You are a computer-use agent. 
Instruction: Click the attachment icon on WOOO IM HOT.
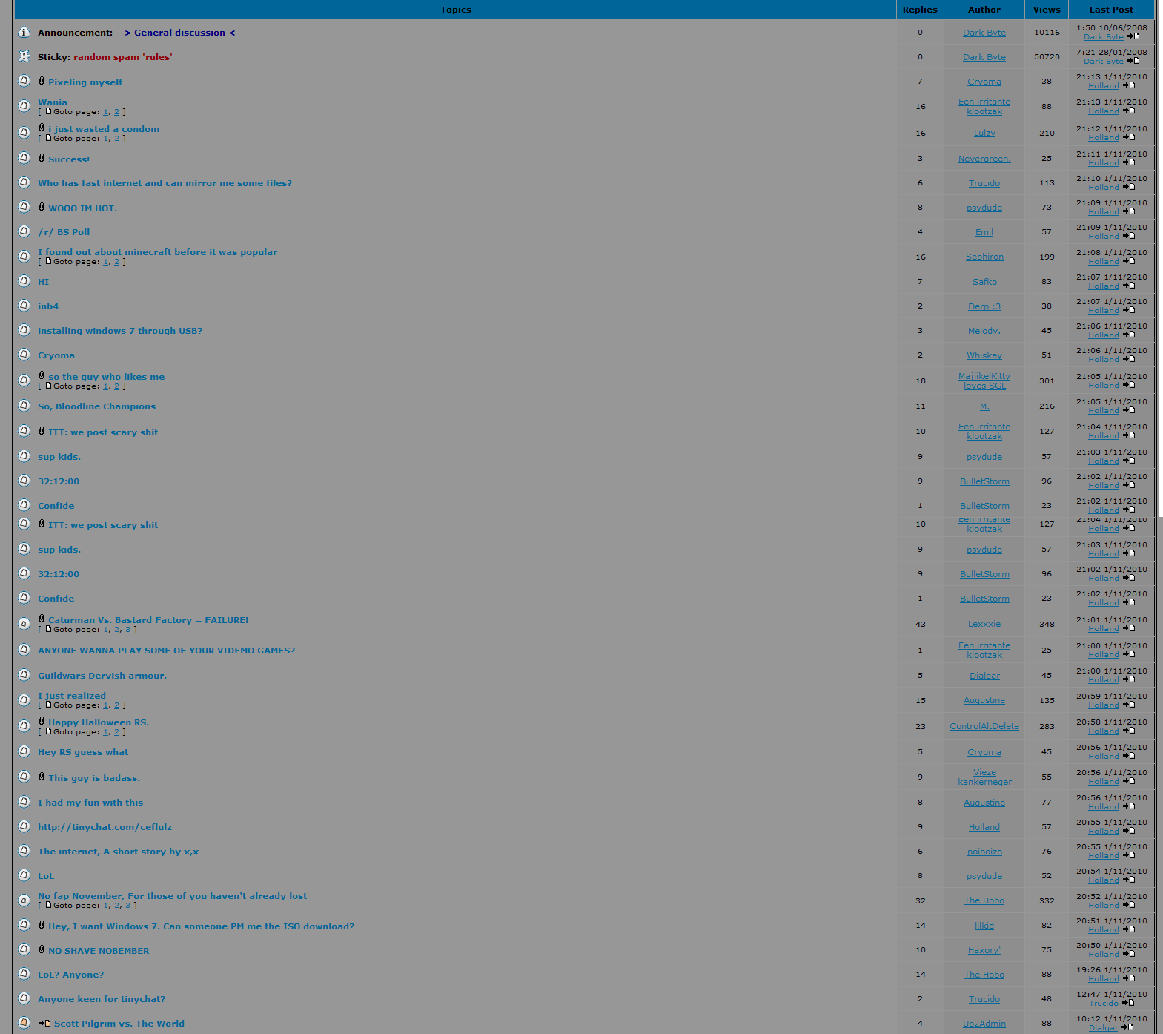(x=42, y=207)
